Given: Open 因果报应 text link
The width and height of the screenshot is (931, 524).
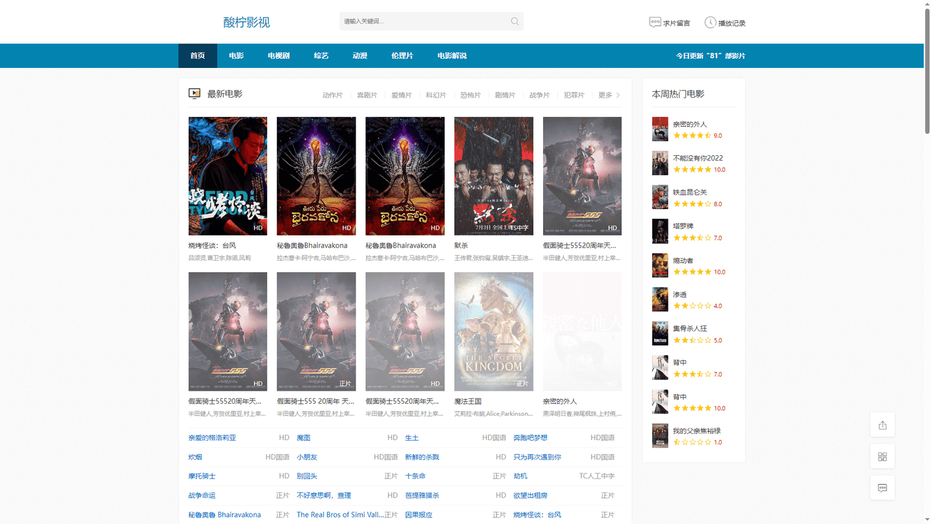Looking at the screenshot, I should [419, 515].
